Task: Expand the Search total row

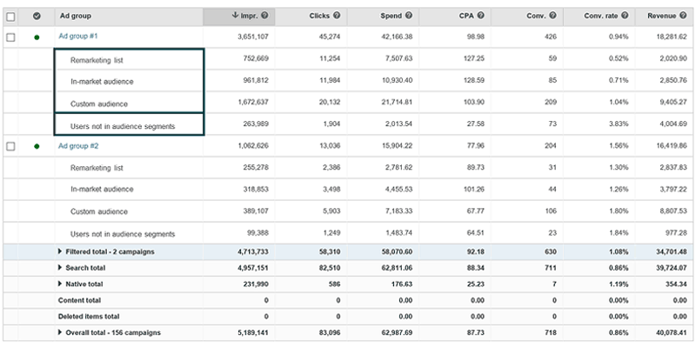Action: [x=61, y=267]
